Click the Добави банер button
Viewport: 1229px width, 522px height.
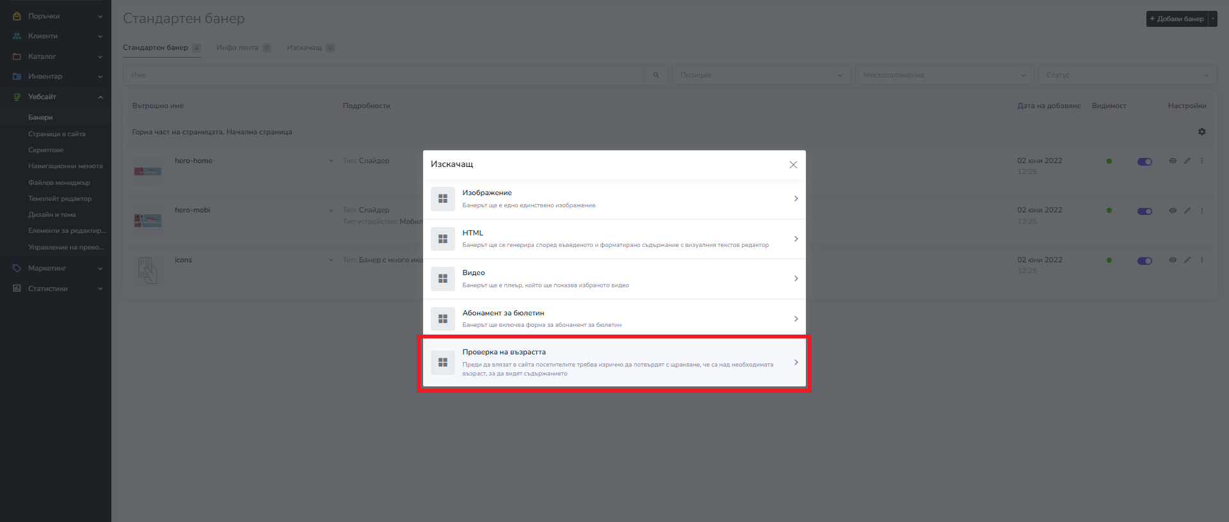click(1177, 19)
